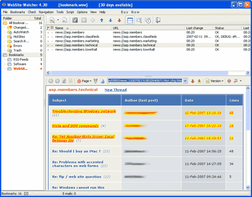Click the browser forward round button
The image size is (252, 197).
point(57,81)
